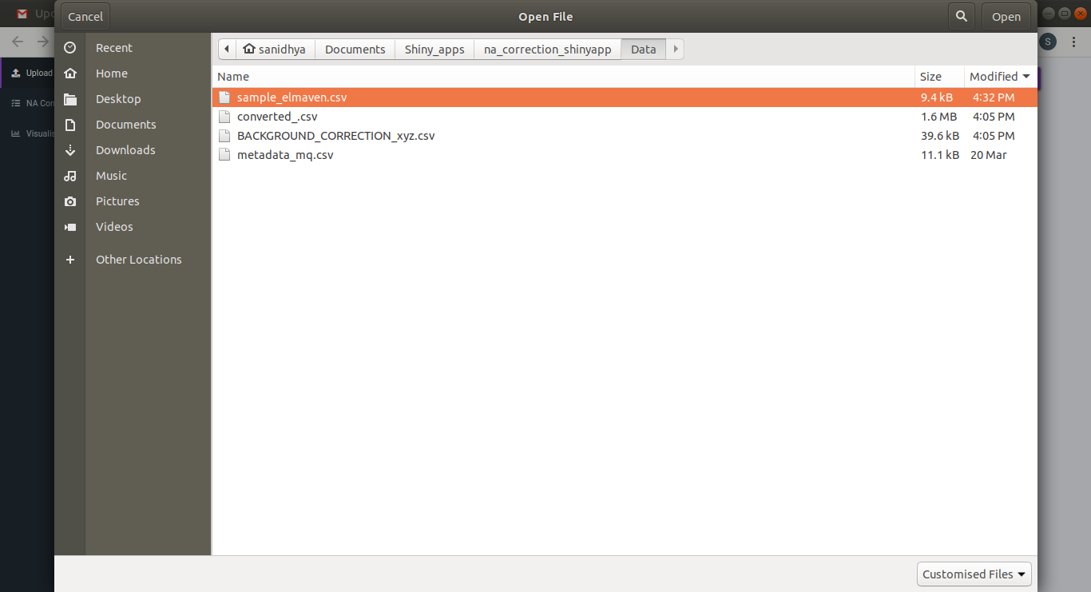Select Pictures in the sidebar

117,201
